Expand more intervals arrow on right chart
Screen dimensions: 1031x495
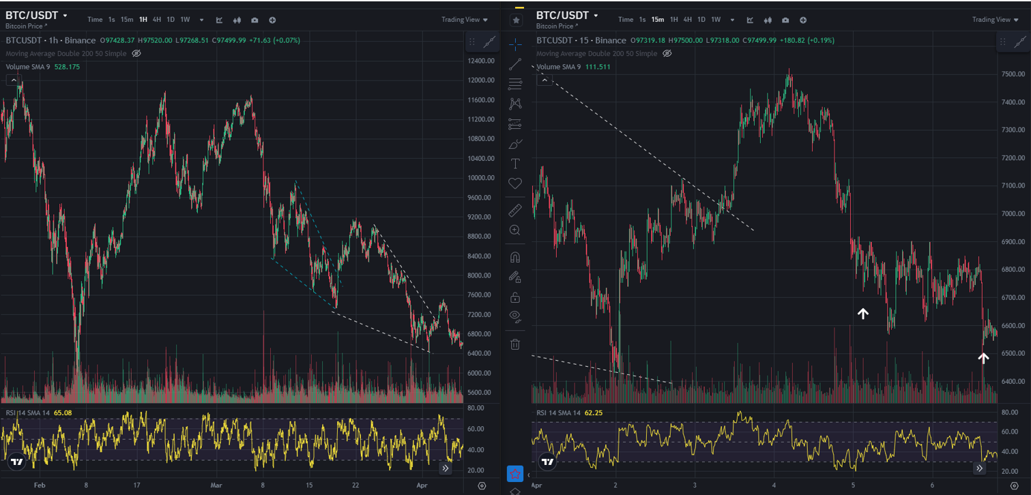(732, 20)
